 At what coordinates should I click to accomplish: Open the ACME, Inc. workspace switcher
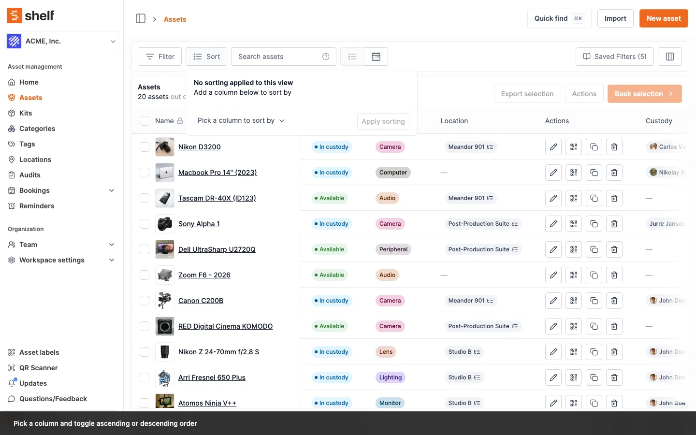62,41
